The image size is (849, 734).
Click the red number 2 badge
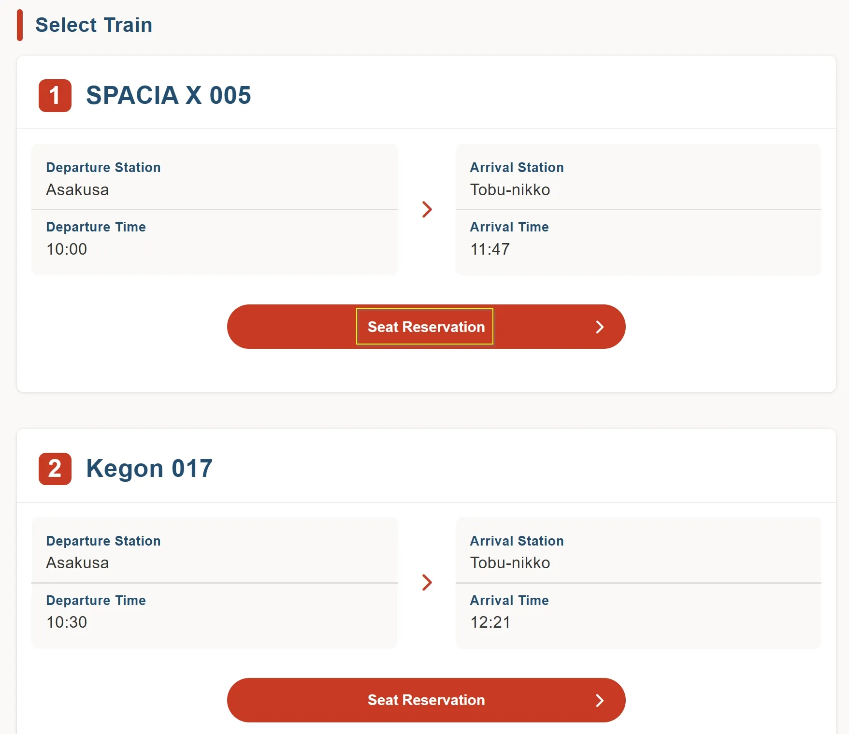[55, 469]
